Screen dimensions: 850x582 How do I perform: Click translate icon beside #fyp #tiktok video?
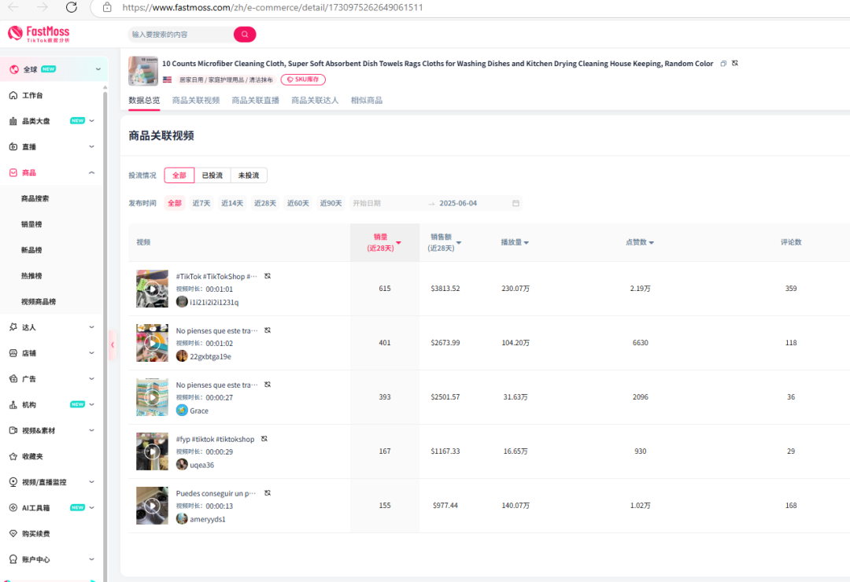click(264, 438)
